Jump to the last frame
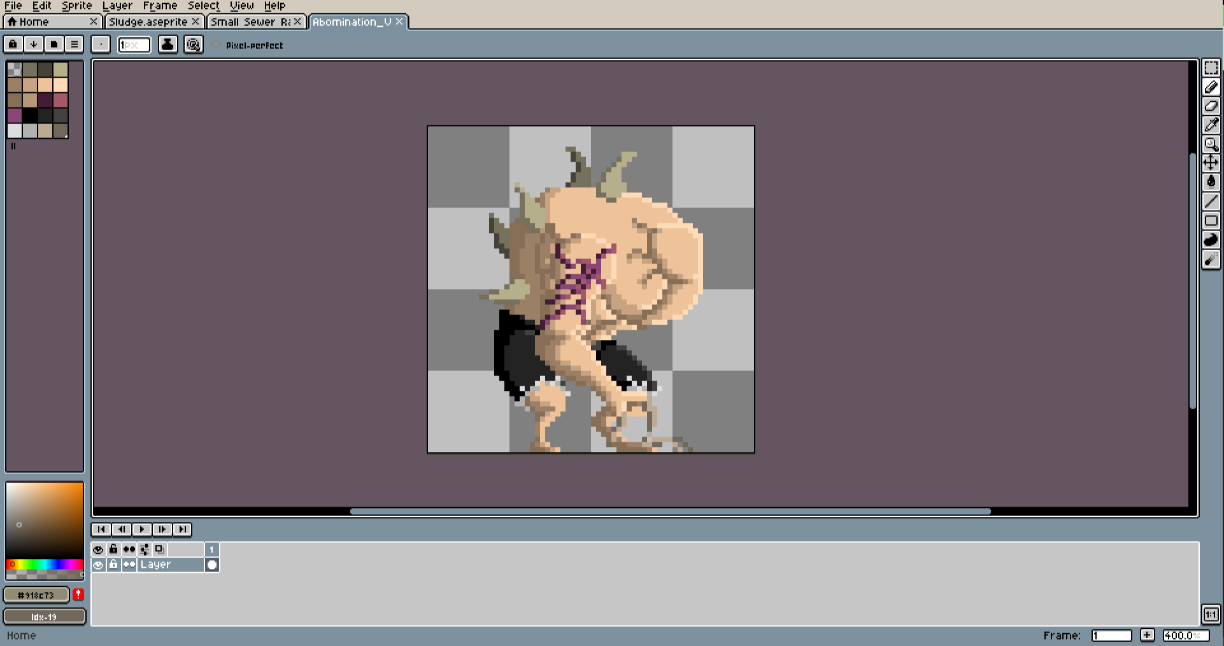Viewport: 1224px width, 646px height. coord(182,529)
